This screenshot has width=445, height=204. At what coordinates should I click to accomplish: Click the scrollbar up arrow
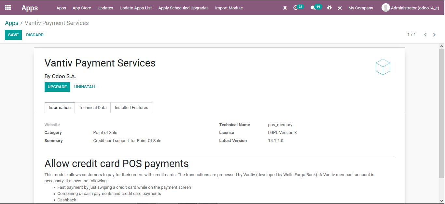tap(441, 46)
